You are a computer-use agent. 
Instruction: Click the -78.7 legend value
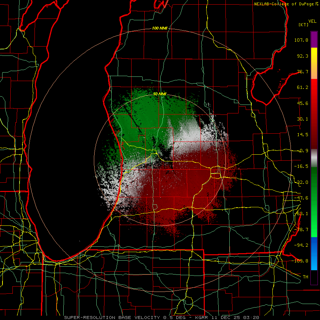click(301, 230)
